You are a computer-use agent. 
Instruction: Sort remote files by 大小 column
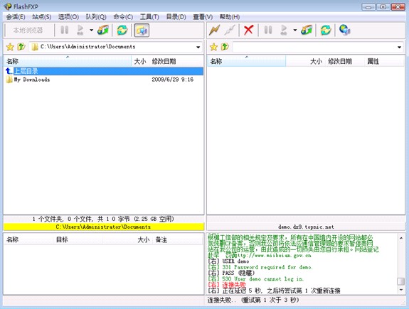click(305, 62)
